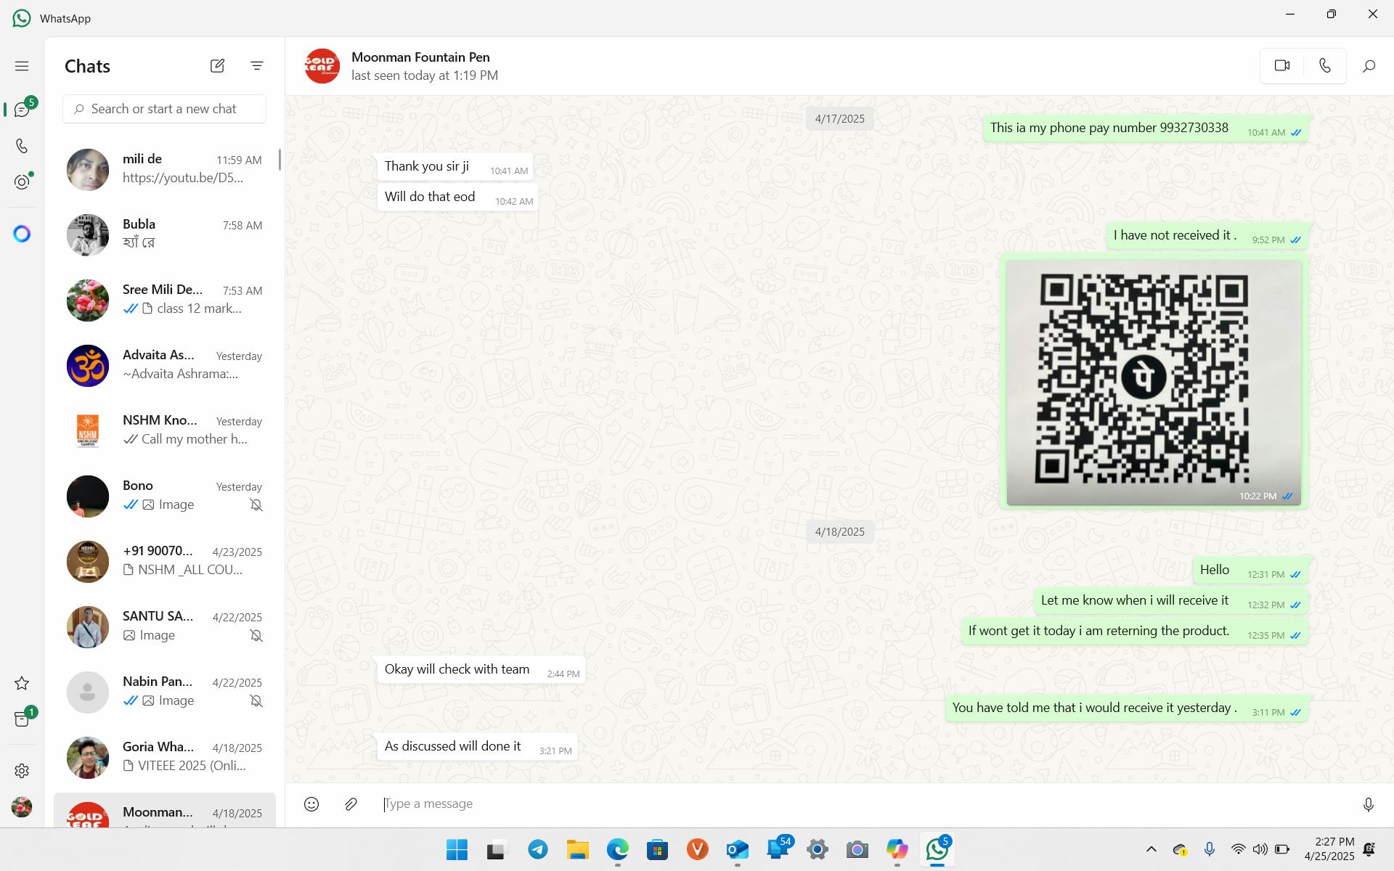Click the Type a message field
This screenshot has height=871, width=1394.
(864, 803)
